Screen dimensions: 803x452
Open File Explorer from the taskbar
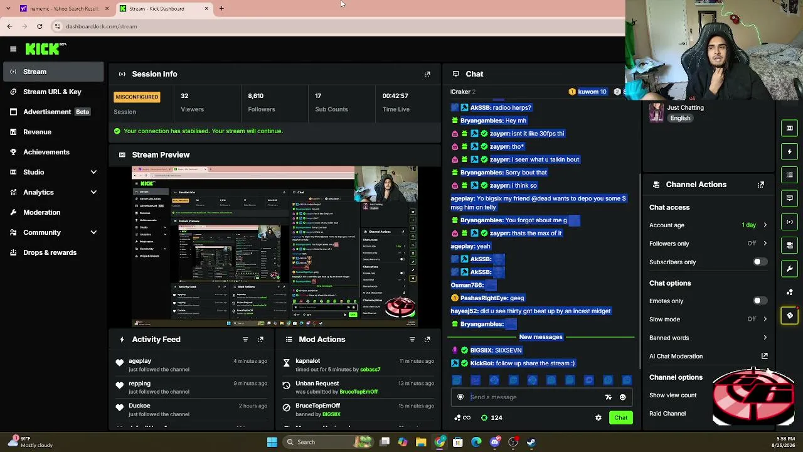point(421,442)
